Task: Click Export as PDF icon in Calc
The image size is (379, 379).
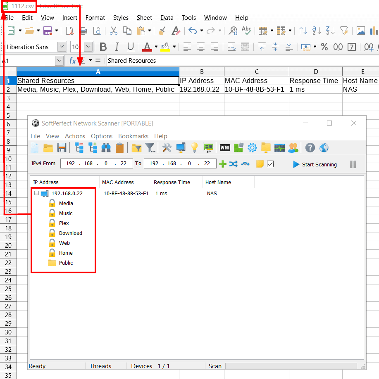Action: [x=70, y=31]
